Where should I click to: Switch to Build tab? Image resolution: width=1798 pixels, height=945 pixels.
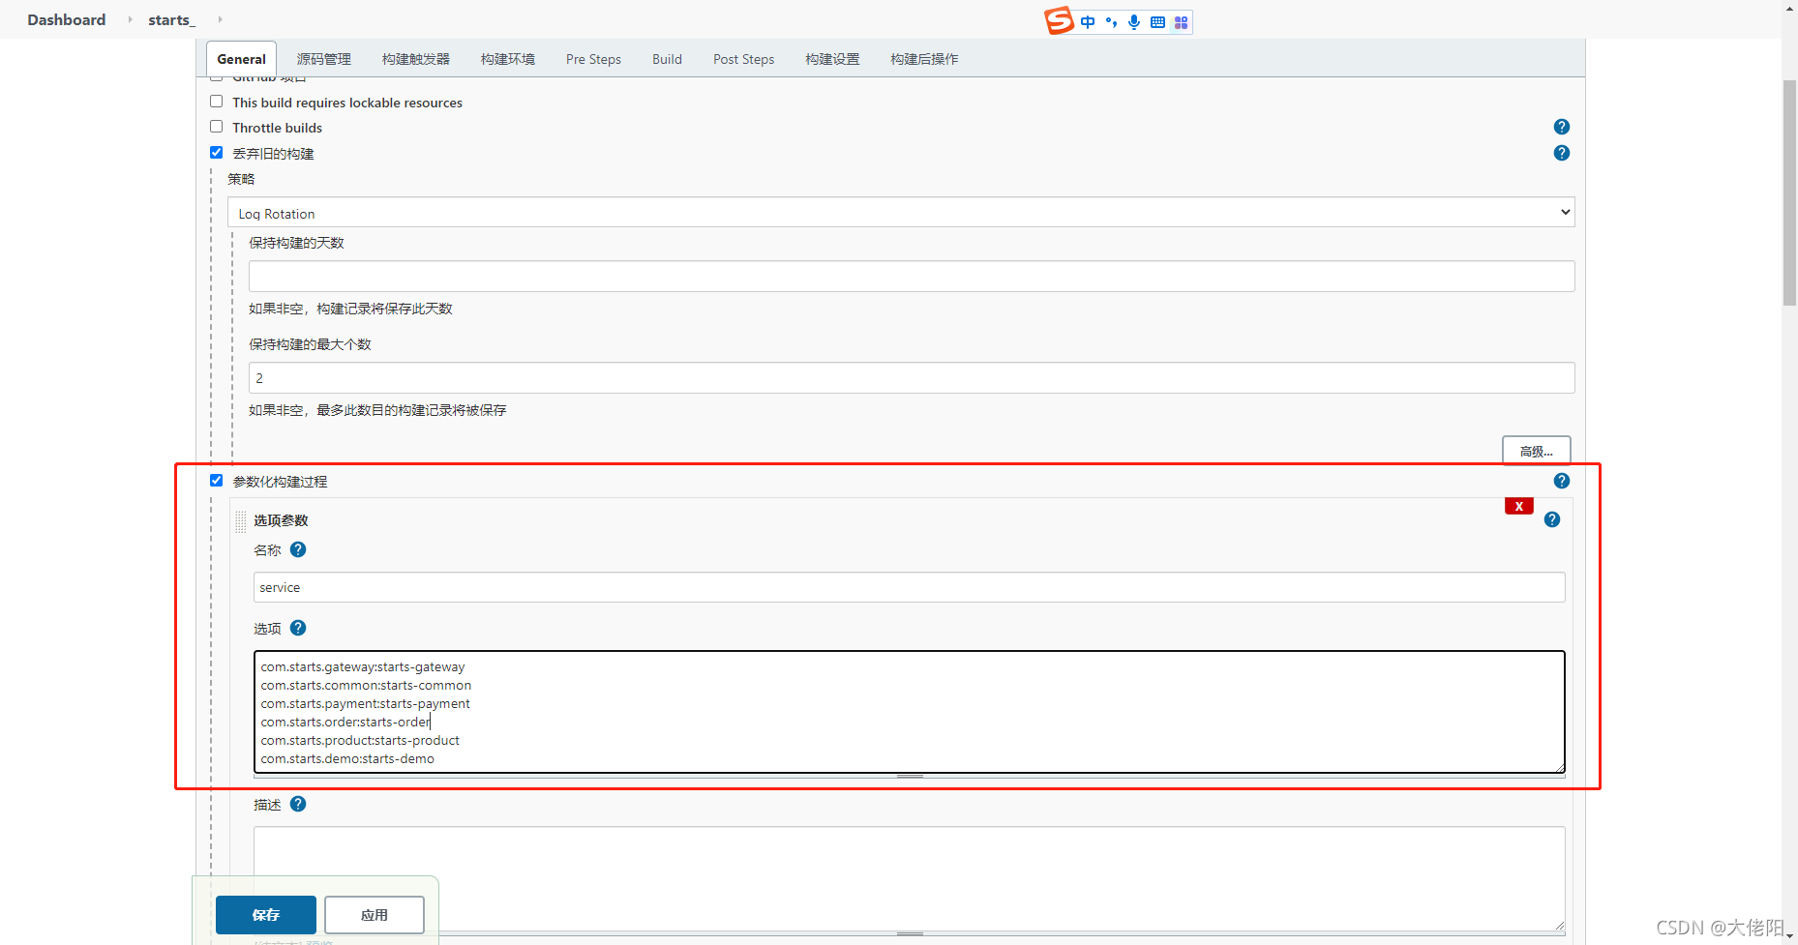667,59
